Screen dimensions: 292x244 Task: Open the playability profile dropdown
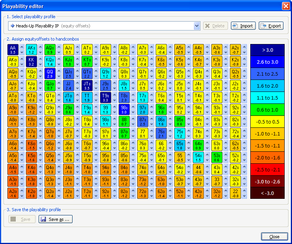[x=197, y=26]
